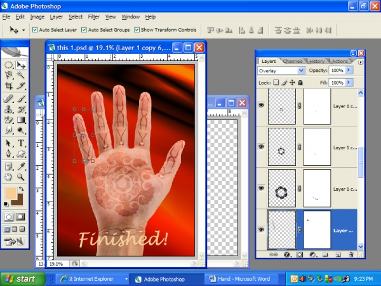Pick the peach foreground color swatch
Viewport: 381px width, 286px height.
[11, 193]
